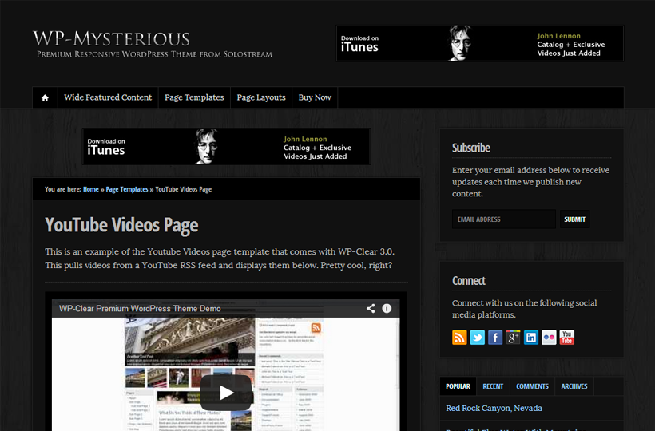The width and height of the screenshot is (655, 431).
Task: Play the WP-Clear theme demo video
Action: click(x=226, y=393)
